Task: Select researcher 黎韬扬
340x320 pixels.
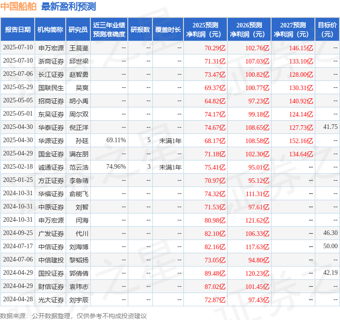Action: [x=79, y=260]
